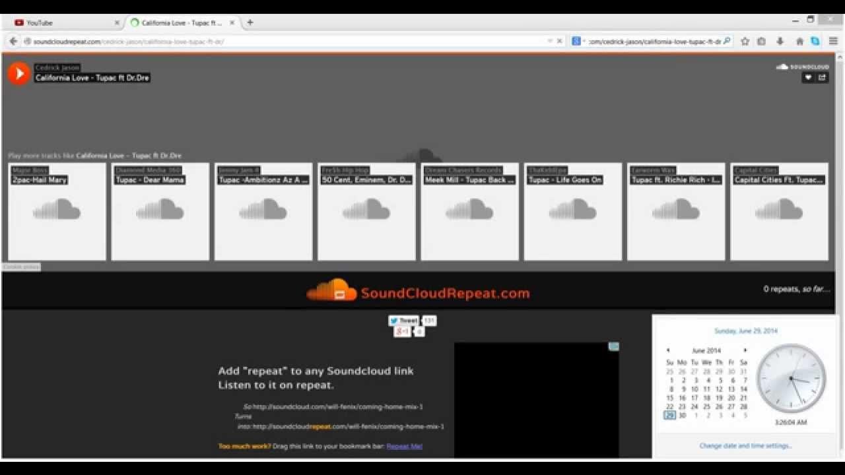Open Cedrick Jason artist link
Screen dimensions: 845x475
point(57,67)
